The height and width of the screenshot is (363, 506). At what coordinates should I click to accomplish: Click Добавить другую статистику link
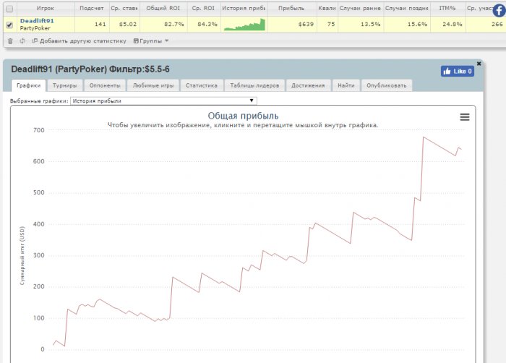[79, 41]
